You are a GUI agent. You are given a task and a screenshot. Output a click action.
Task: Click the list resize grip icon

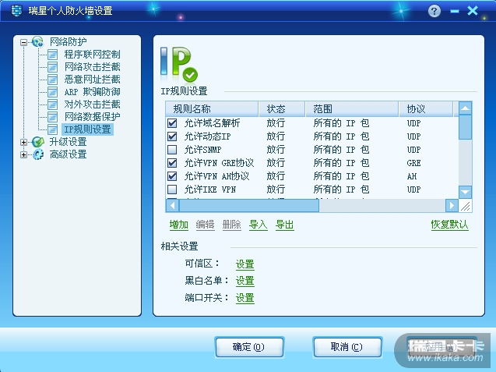(x=466, y=206)
